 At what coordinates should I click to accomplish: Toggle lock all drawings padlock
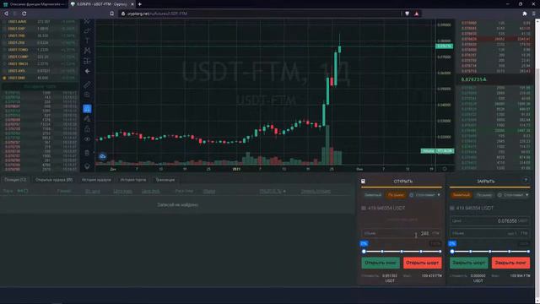click(x=87, y=129)
